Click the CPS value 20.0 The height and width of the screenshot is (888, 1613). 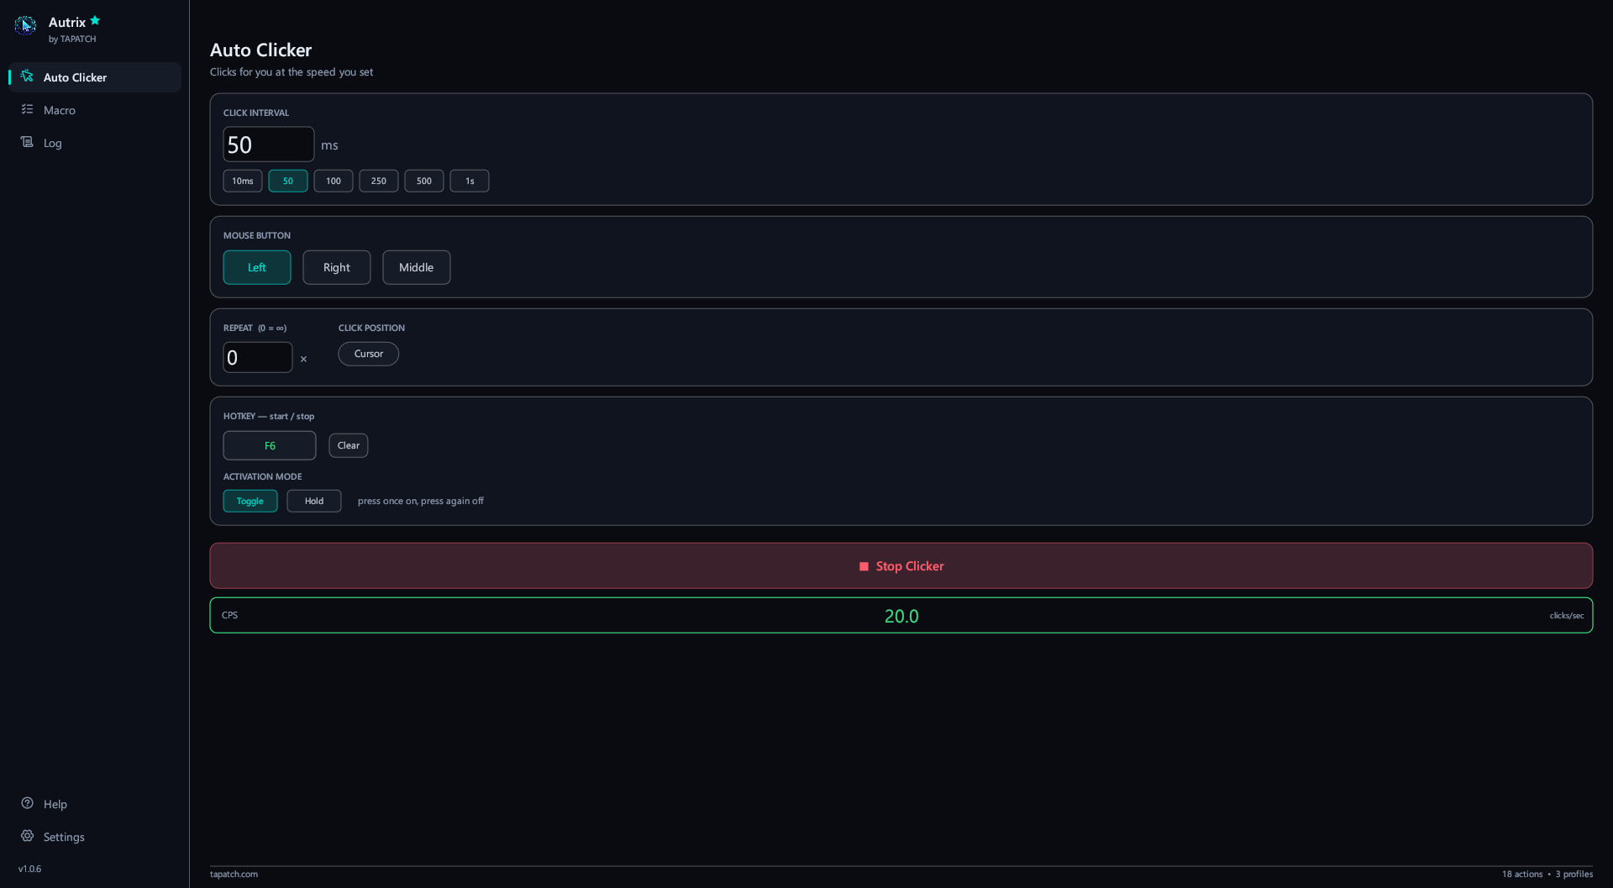(901, 616)
